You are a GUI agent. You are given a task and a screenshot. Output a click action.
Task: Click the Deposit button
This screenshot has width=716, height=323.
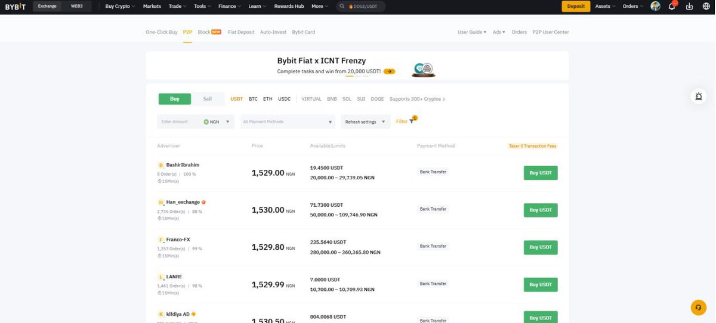click(x=576, y=6)
